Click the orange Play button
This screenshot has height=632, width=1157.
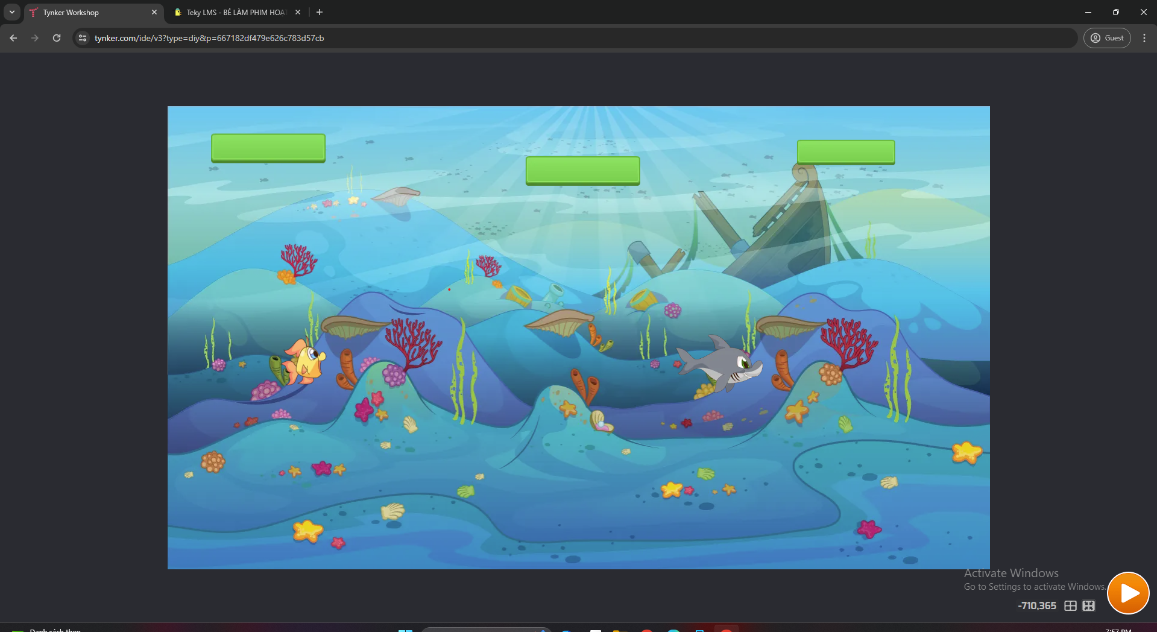pyautogui.click(x=1128, y=593)
